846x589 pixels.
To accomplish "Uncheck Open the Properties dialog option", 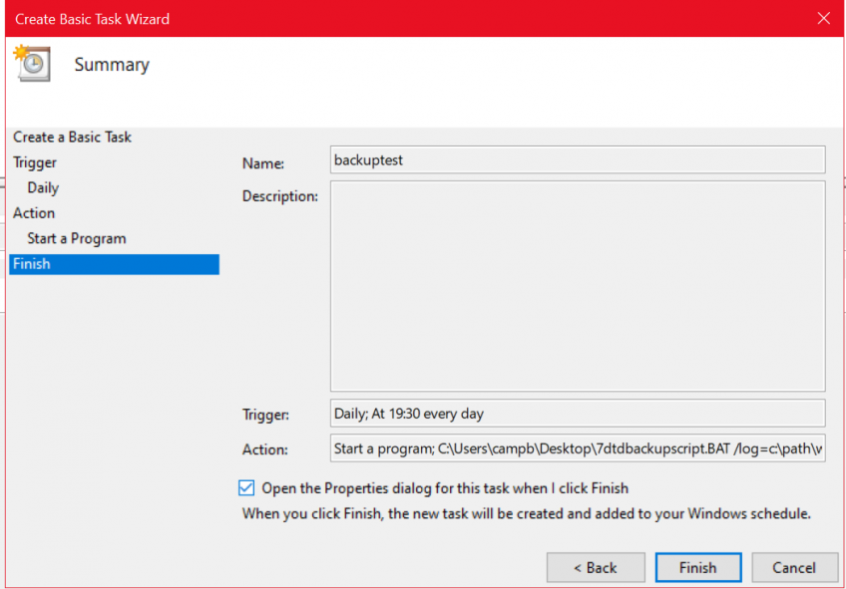I will click(244, 487).
